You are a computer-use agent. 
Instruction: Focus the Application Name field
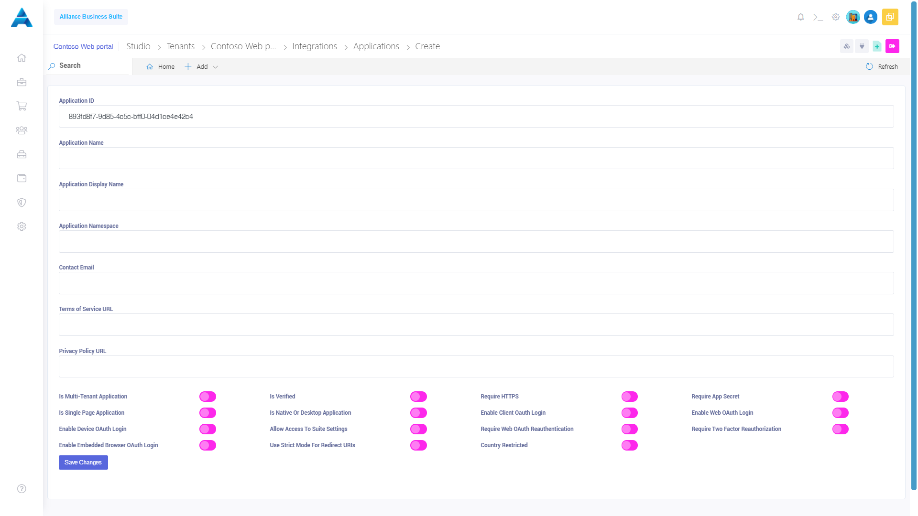(x=476, y=158)
